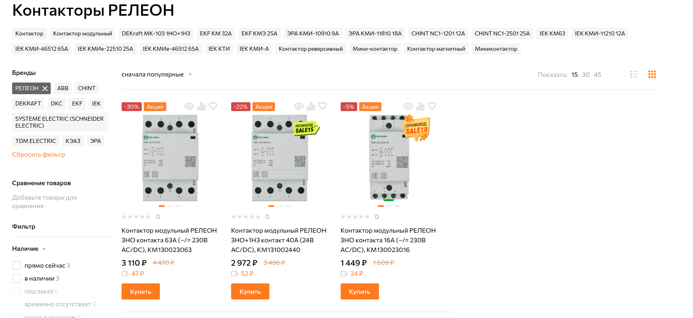Check the 'в наличии' availability box
This screenshot has width=693, height=318.
click(x=17, y=278)
